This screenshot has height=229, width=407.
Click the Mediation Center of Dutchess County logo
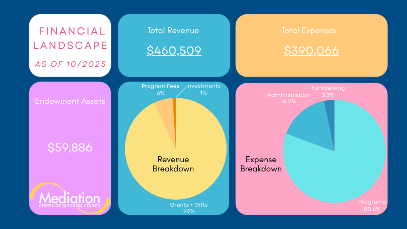point(70,199)
